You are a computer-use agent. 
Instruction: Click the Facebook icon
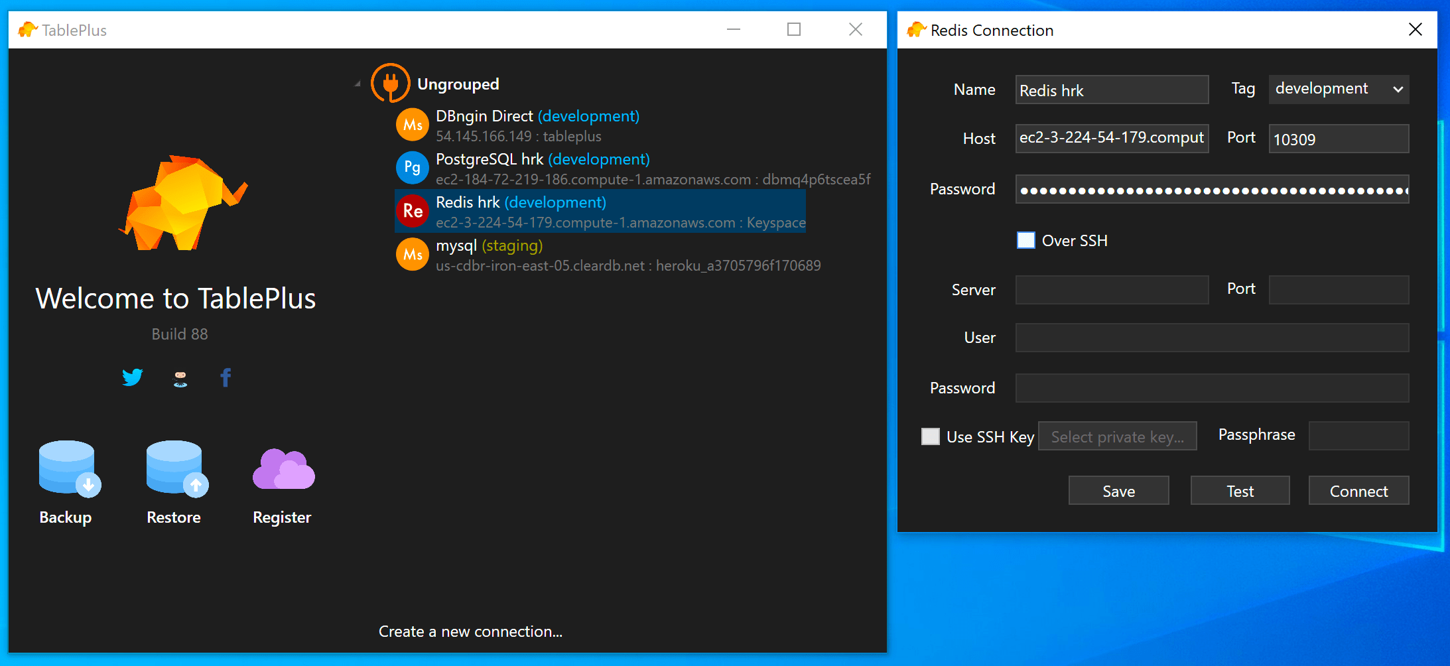click(x=225, y=377)
